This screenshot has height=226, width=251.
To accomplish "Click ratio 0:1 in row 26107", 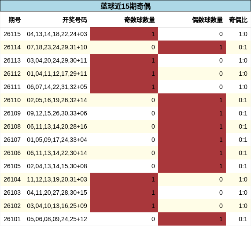I will [243, 140].
